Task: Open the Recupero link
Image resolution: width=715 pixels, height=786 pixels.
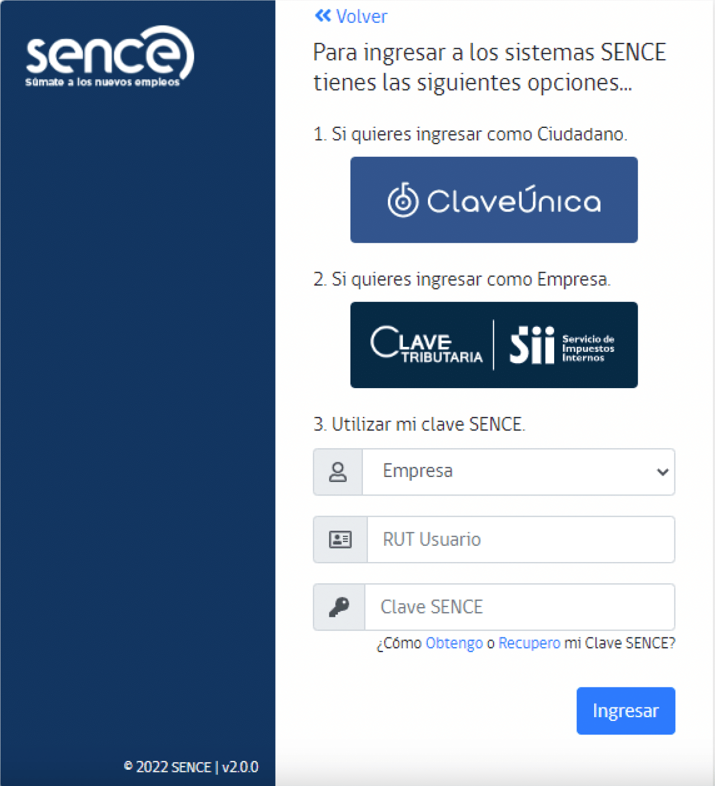Action: click(x=529, y=643)
